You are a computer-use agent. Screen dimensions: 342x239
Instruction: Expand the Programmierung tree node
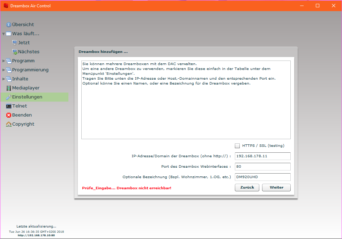coord(3,70)
